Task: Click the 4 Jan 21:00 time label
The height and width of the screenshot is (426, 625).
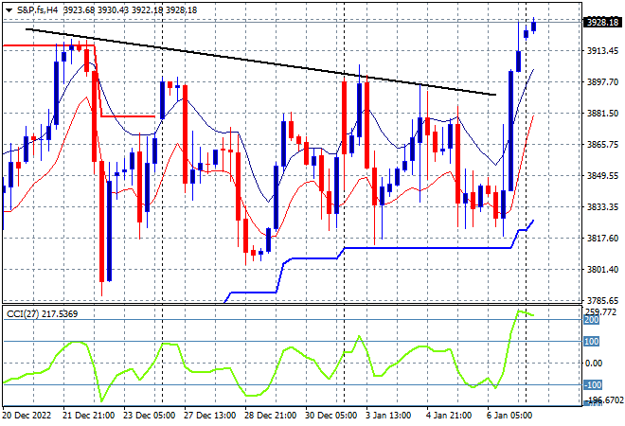Action: coord(449,416)
